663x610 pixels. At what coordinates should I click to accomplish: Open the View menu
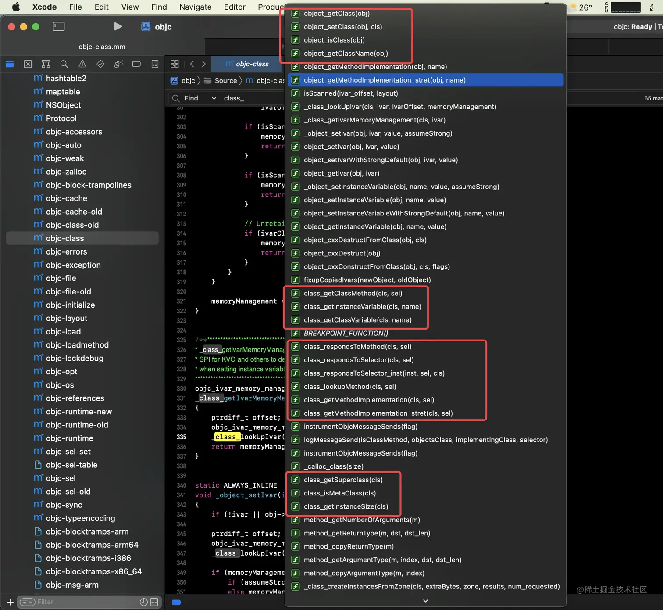point(130,7)
